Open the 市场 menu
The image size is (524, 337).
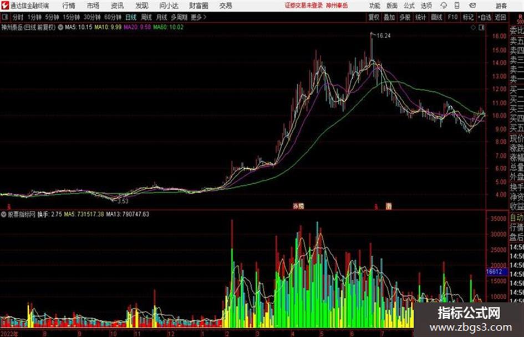point(93,6)
